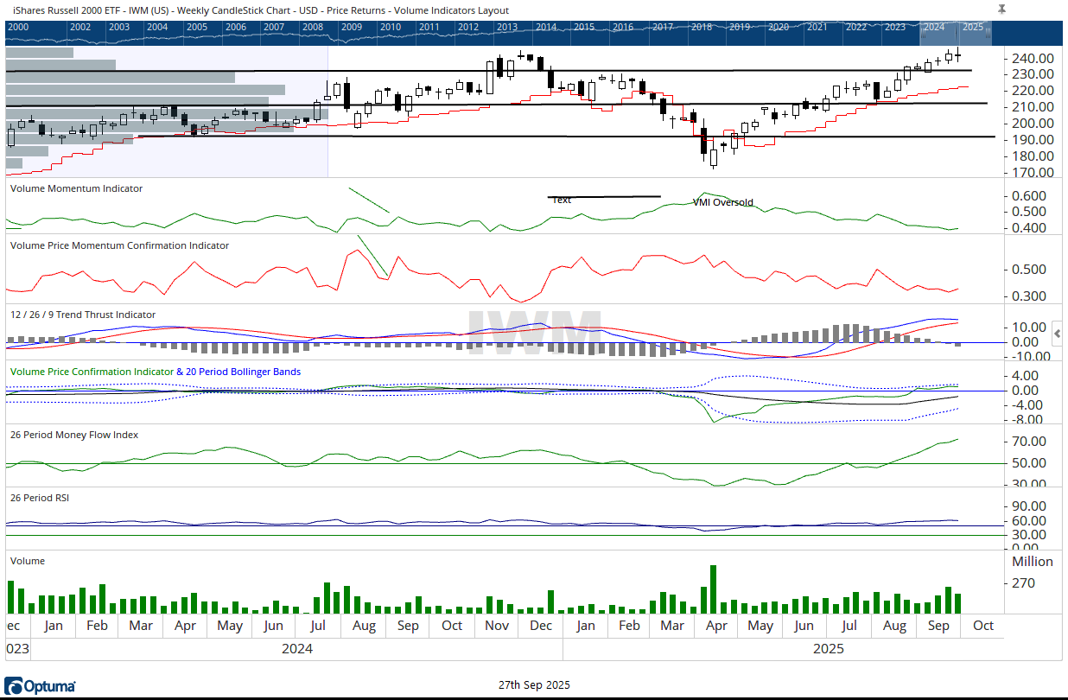Viewport: 1068px width, 700px height.
Task: Click year 2020 in the timeline strip
Action: (778, 27)
